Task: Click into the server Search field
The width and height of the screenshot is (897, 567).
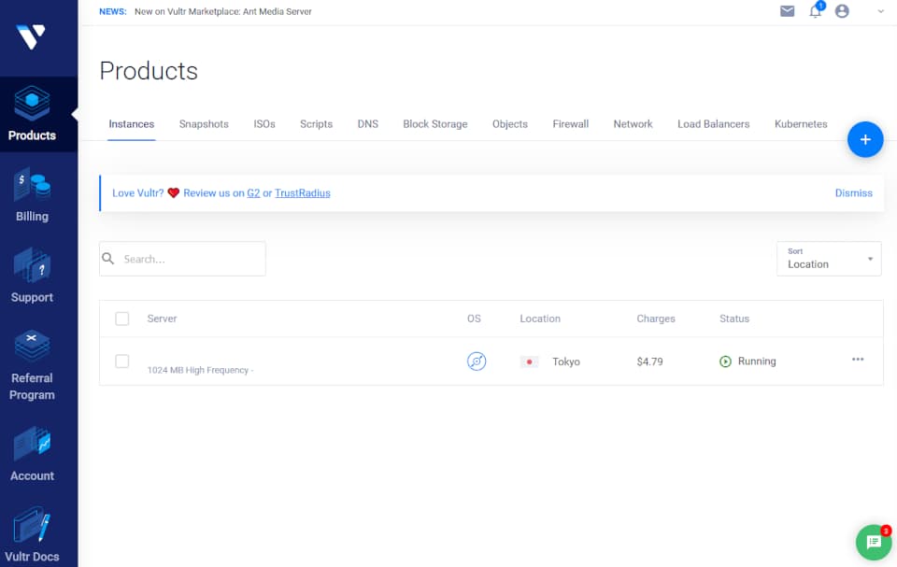Action: tap(182, 259)
